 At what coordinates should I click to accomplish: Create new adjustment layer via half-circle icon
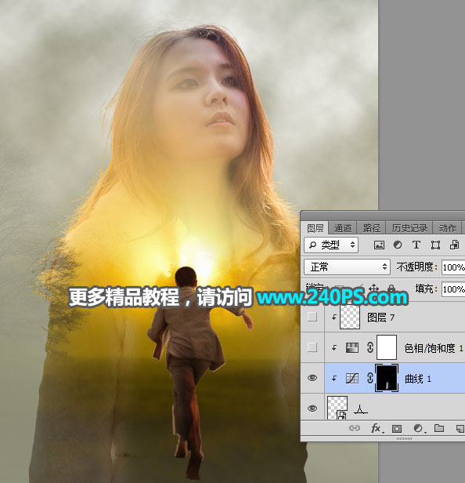(x=418, y=428)
